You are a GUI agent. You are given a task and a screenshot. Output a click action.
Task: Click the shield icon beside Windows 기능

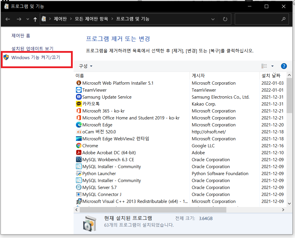(6, 57)
